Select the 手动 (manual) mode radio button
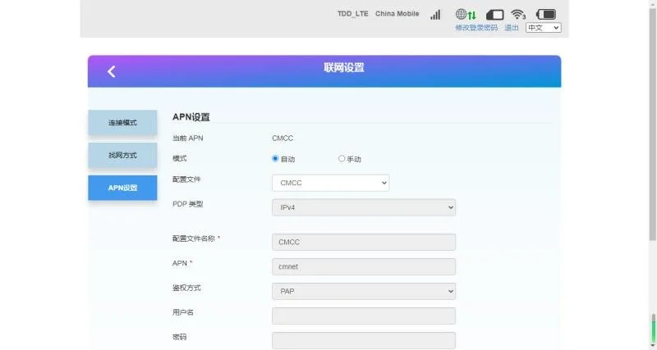This screenshot has width=657, height=350. click(x=342, y=158)
